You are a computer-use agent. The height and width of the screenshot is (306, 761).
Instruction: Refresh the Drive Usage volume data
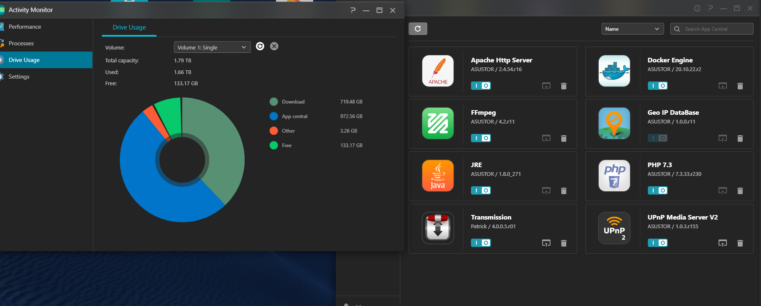[x=260, y=46]
